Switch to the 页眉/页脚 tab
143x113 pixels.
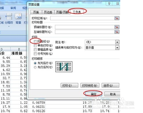click(62, 12)
